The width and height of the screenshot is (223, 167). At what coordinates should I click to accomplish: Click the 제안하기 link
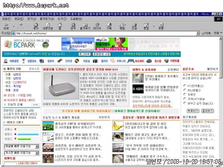(212, 69)
